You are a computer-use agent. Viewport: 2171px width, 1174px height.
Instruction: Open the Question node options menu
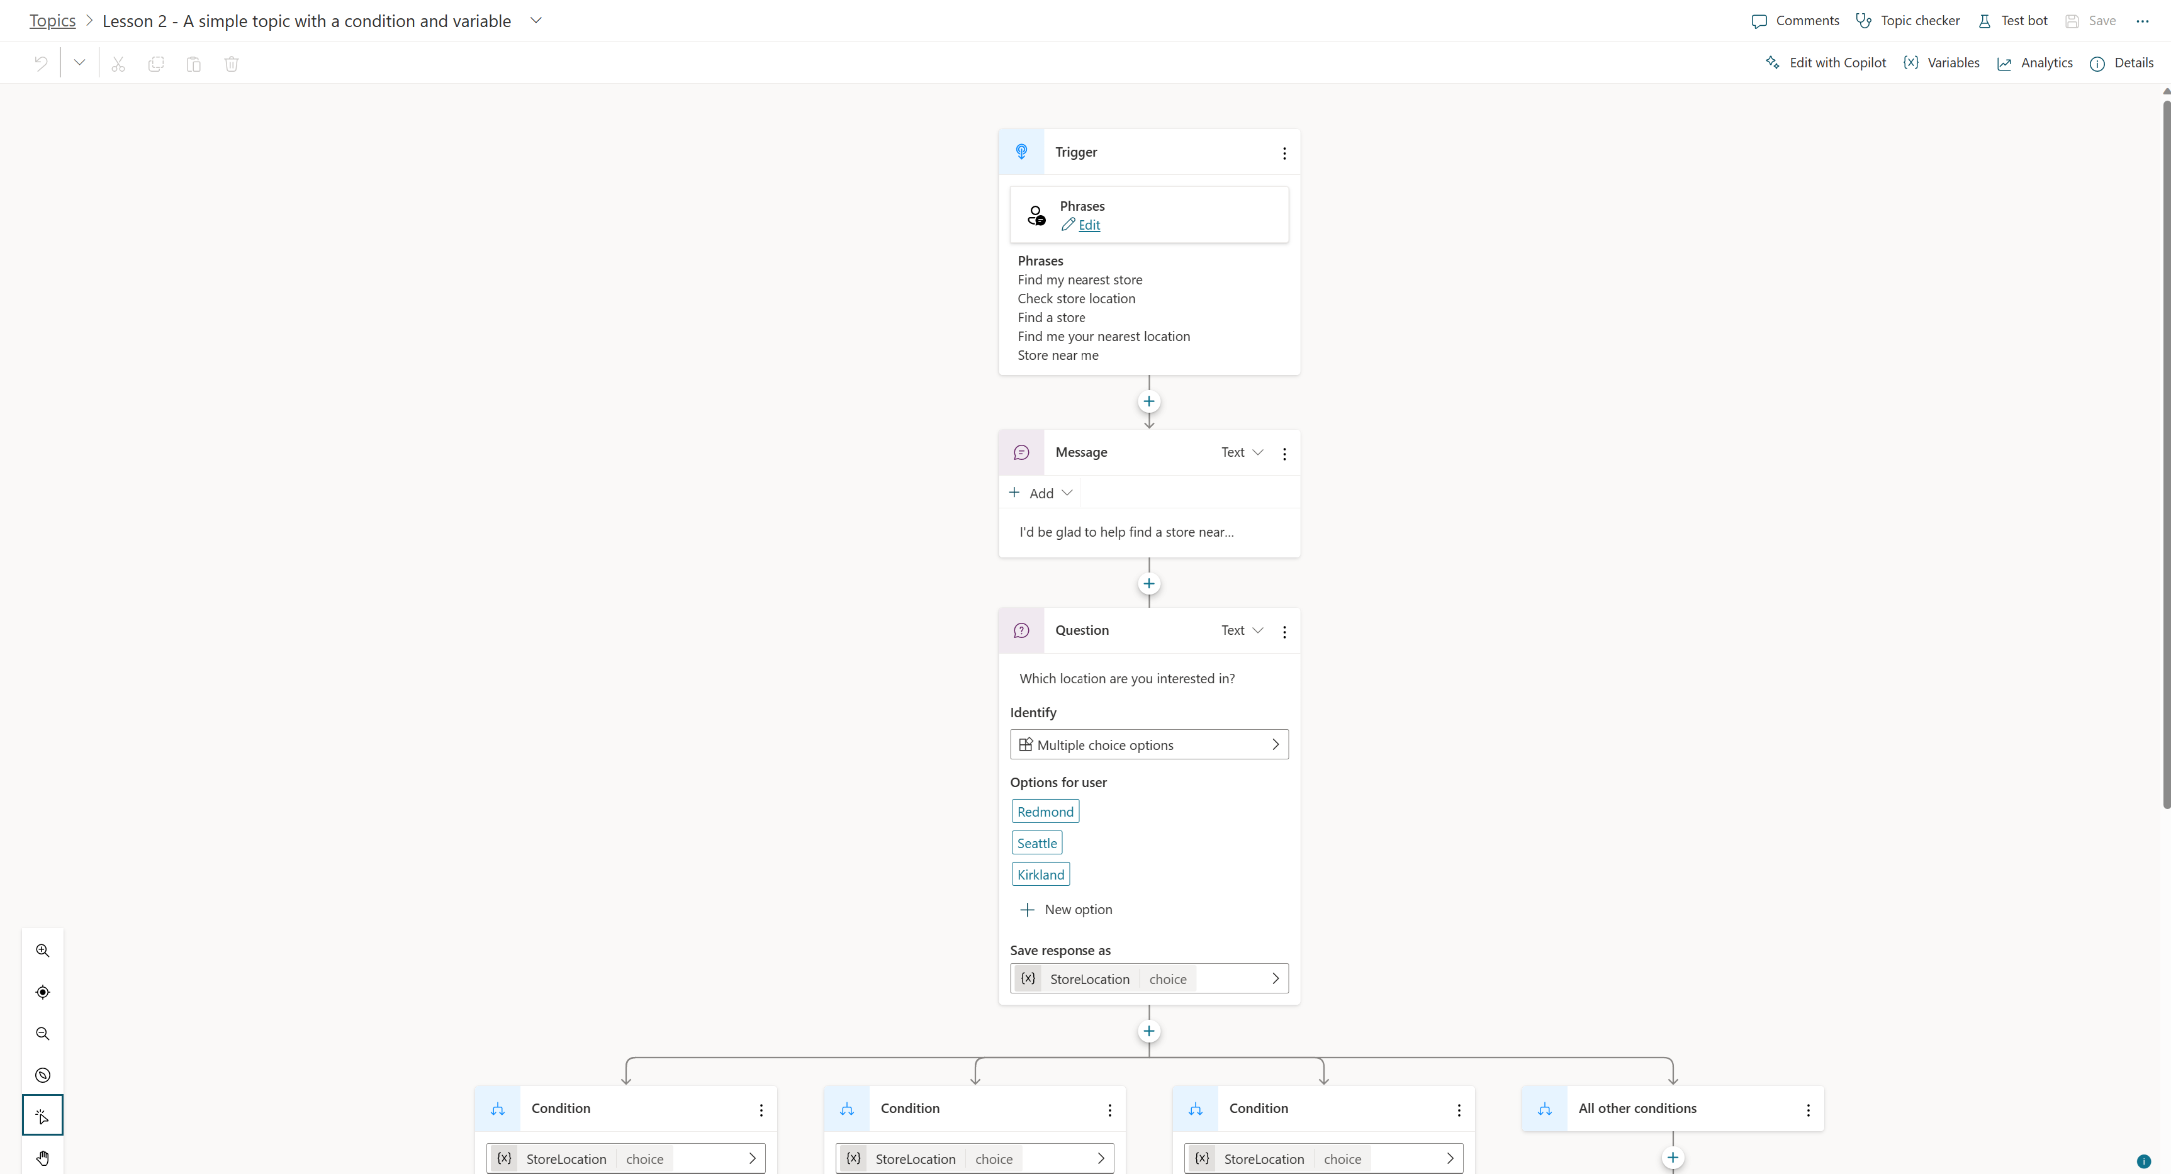pyautogui.click(x=1284, y=630)
